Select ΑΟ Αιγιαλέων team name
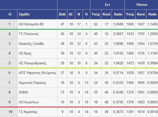The height and width of the screenshot is (117, 158). tap(29, 102)
